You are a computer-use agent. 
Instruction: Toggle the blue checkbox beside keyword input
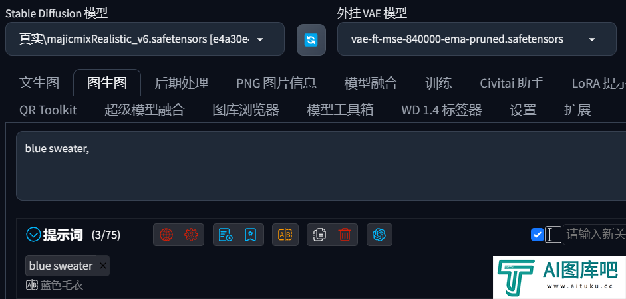click(x=538, y=235)
